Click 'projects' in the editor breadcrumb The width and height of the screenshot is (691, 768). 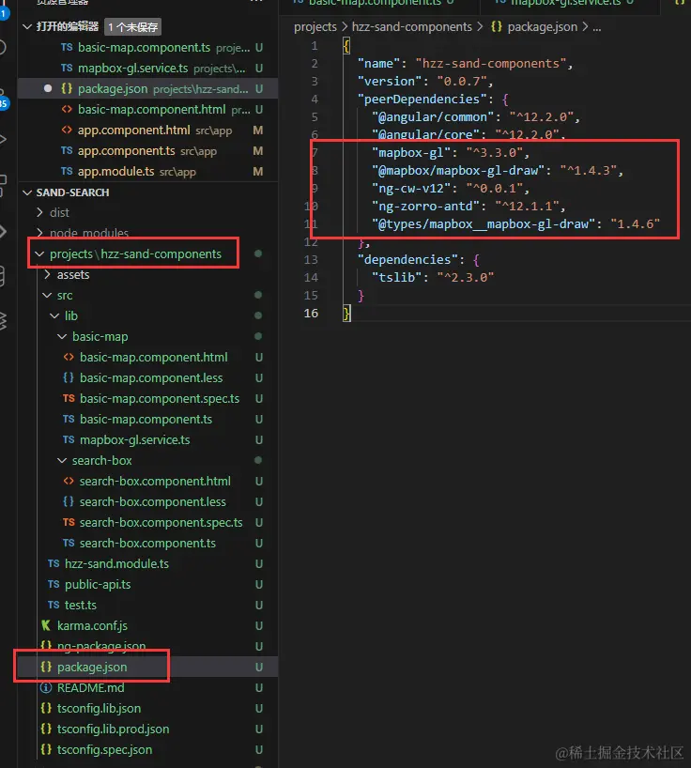(x=315, y=27)
